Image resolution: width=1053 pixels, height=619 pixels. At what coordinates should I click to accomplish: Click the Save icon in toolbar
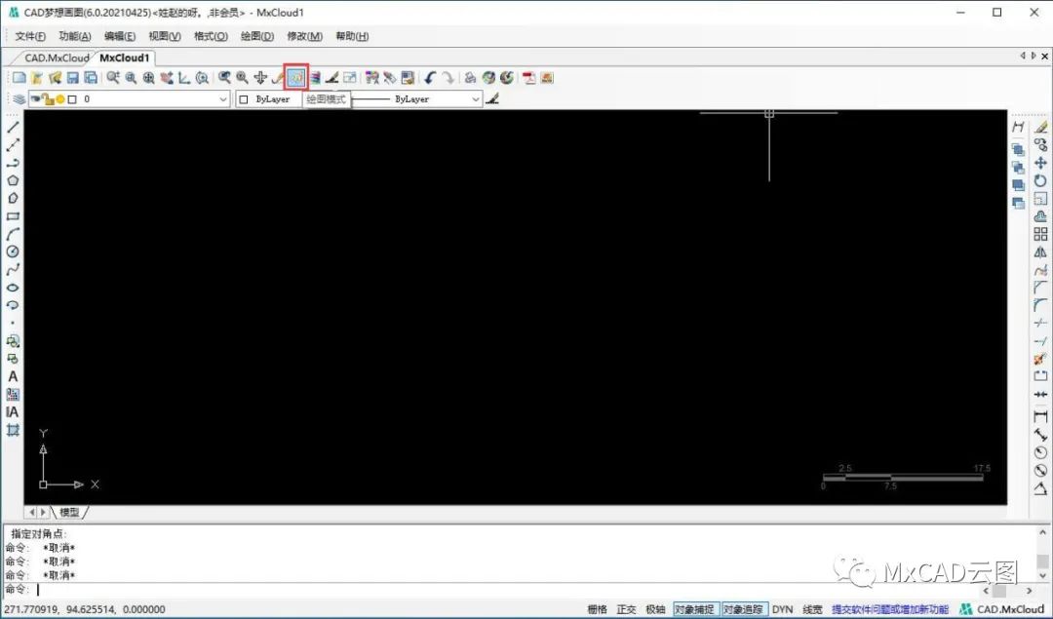coord(72,78)
